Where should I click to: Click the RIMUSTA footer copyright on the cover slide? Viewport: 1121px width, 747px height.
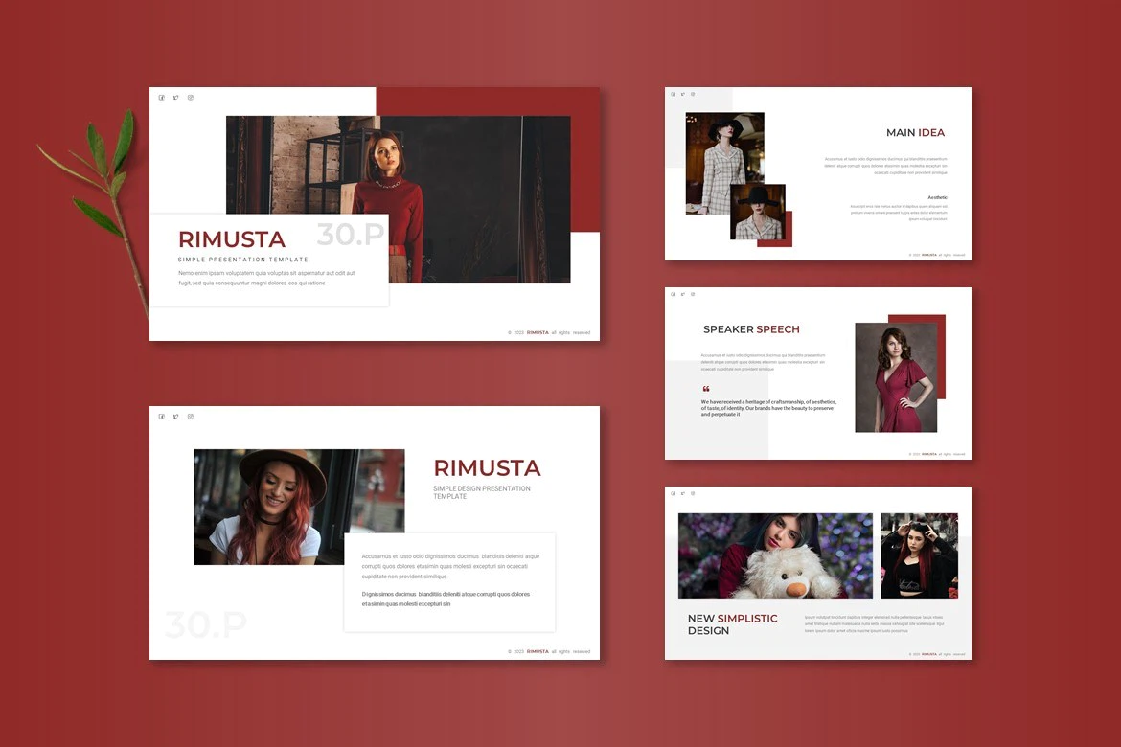(548, 332)
